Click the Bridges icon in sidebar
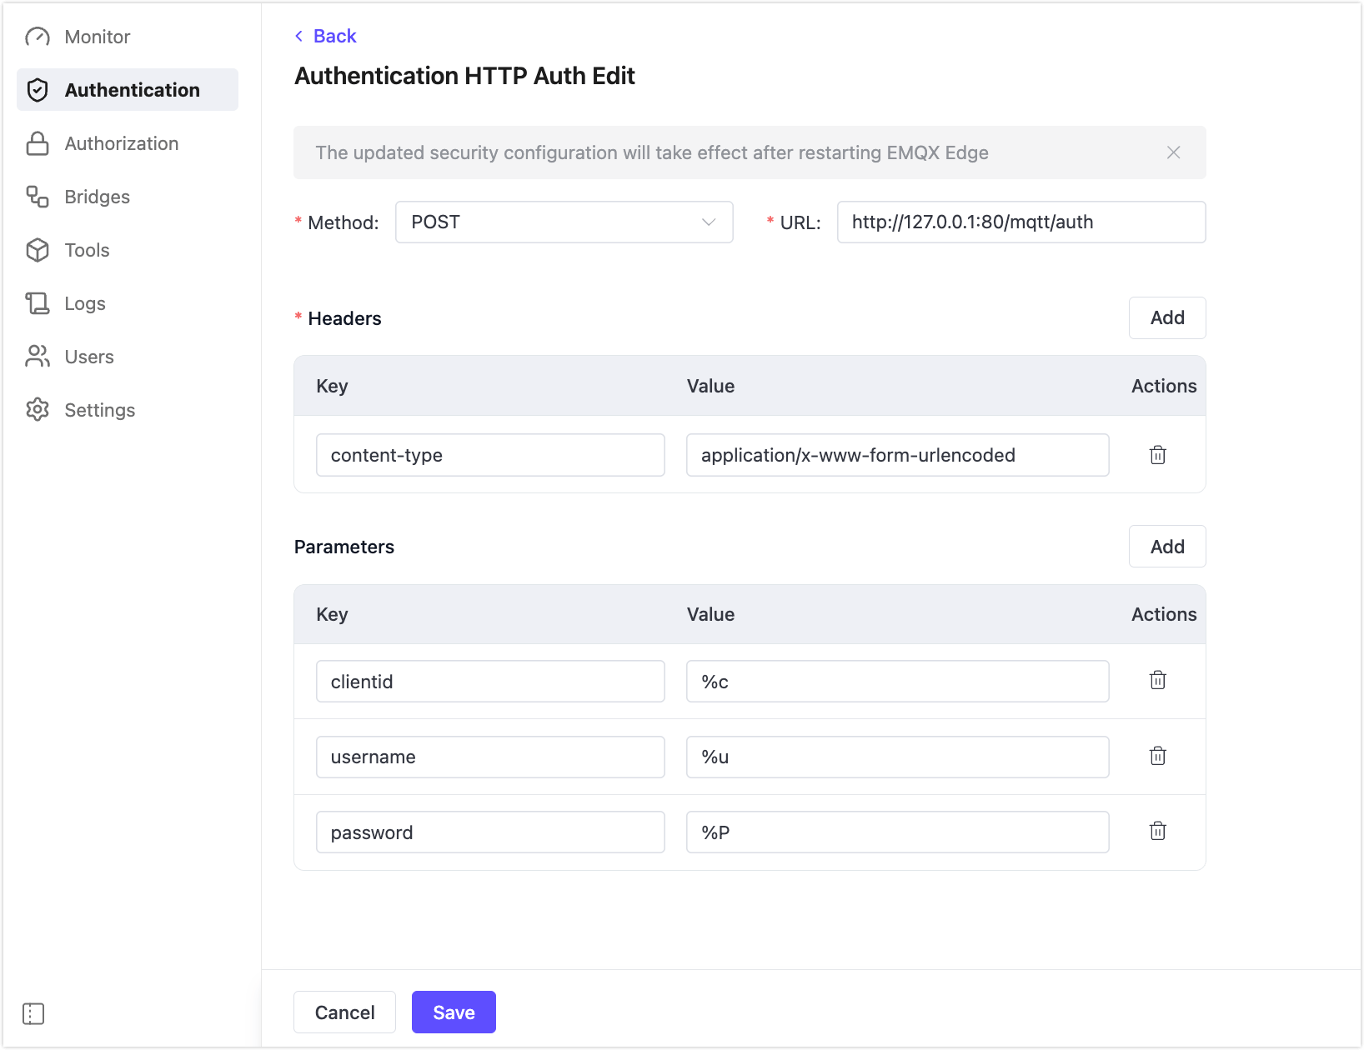Viewport: 1364px width, 1050px height. click(x=38, y=197)
